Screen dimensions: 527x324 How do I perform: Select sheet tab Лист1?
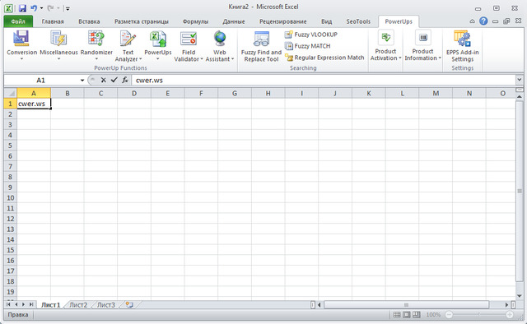point(50,305)
